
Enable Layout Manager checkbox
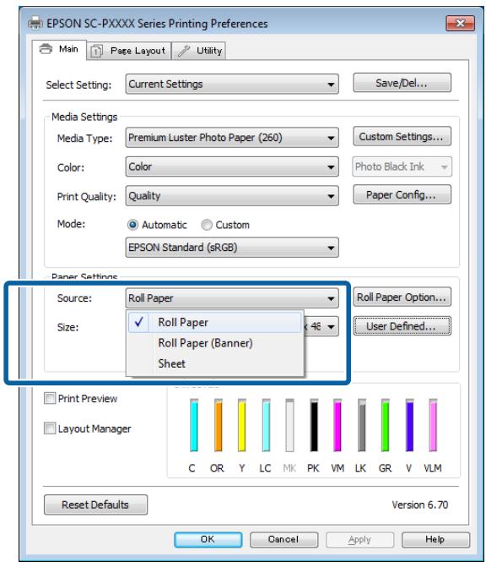point(50,428)
